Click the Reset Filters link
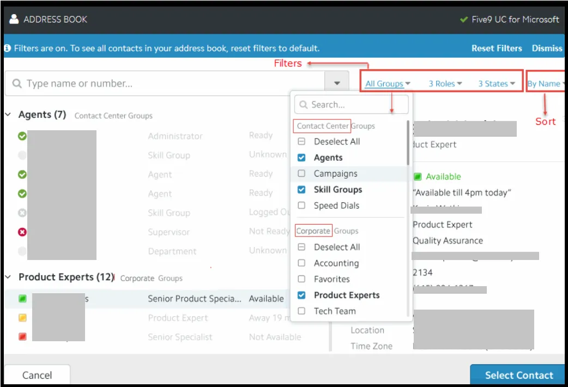568x387 pixels. [497, 49]
